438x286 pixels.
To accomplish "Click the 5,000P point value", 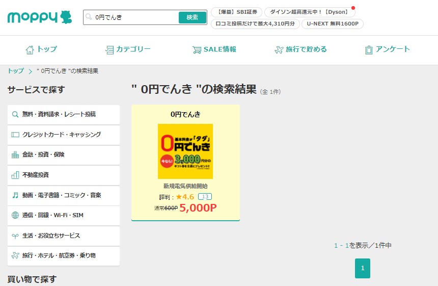I will [x=198, y=207].
